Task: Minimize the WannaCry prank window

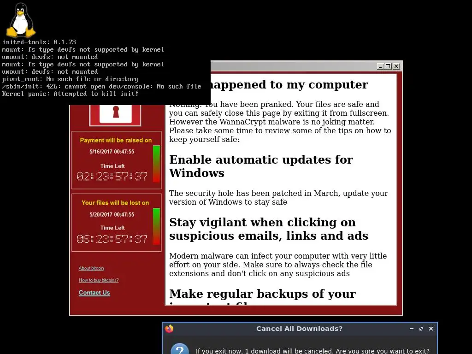Action: 380,66
